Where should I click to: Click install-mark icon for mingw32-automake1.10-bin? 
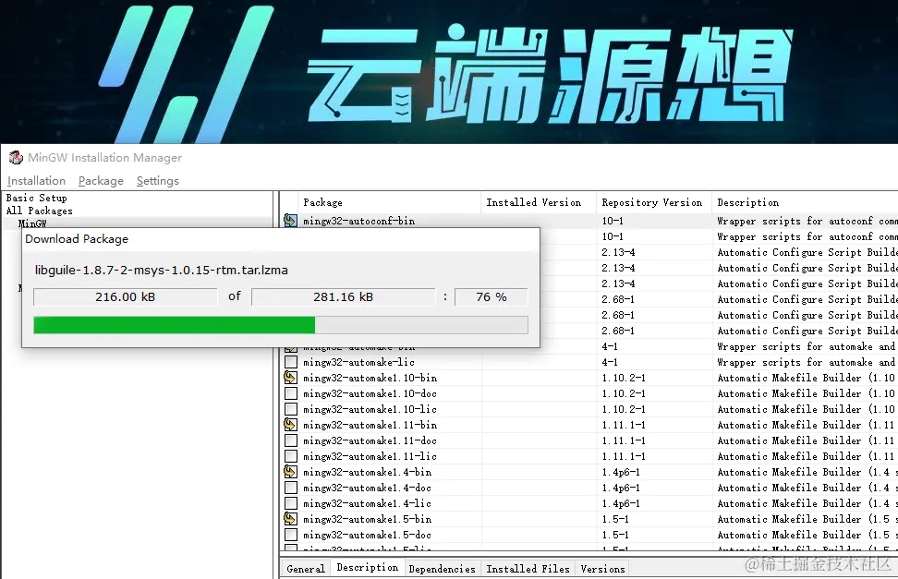click(x=290, y=378)
